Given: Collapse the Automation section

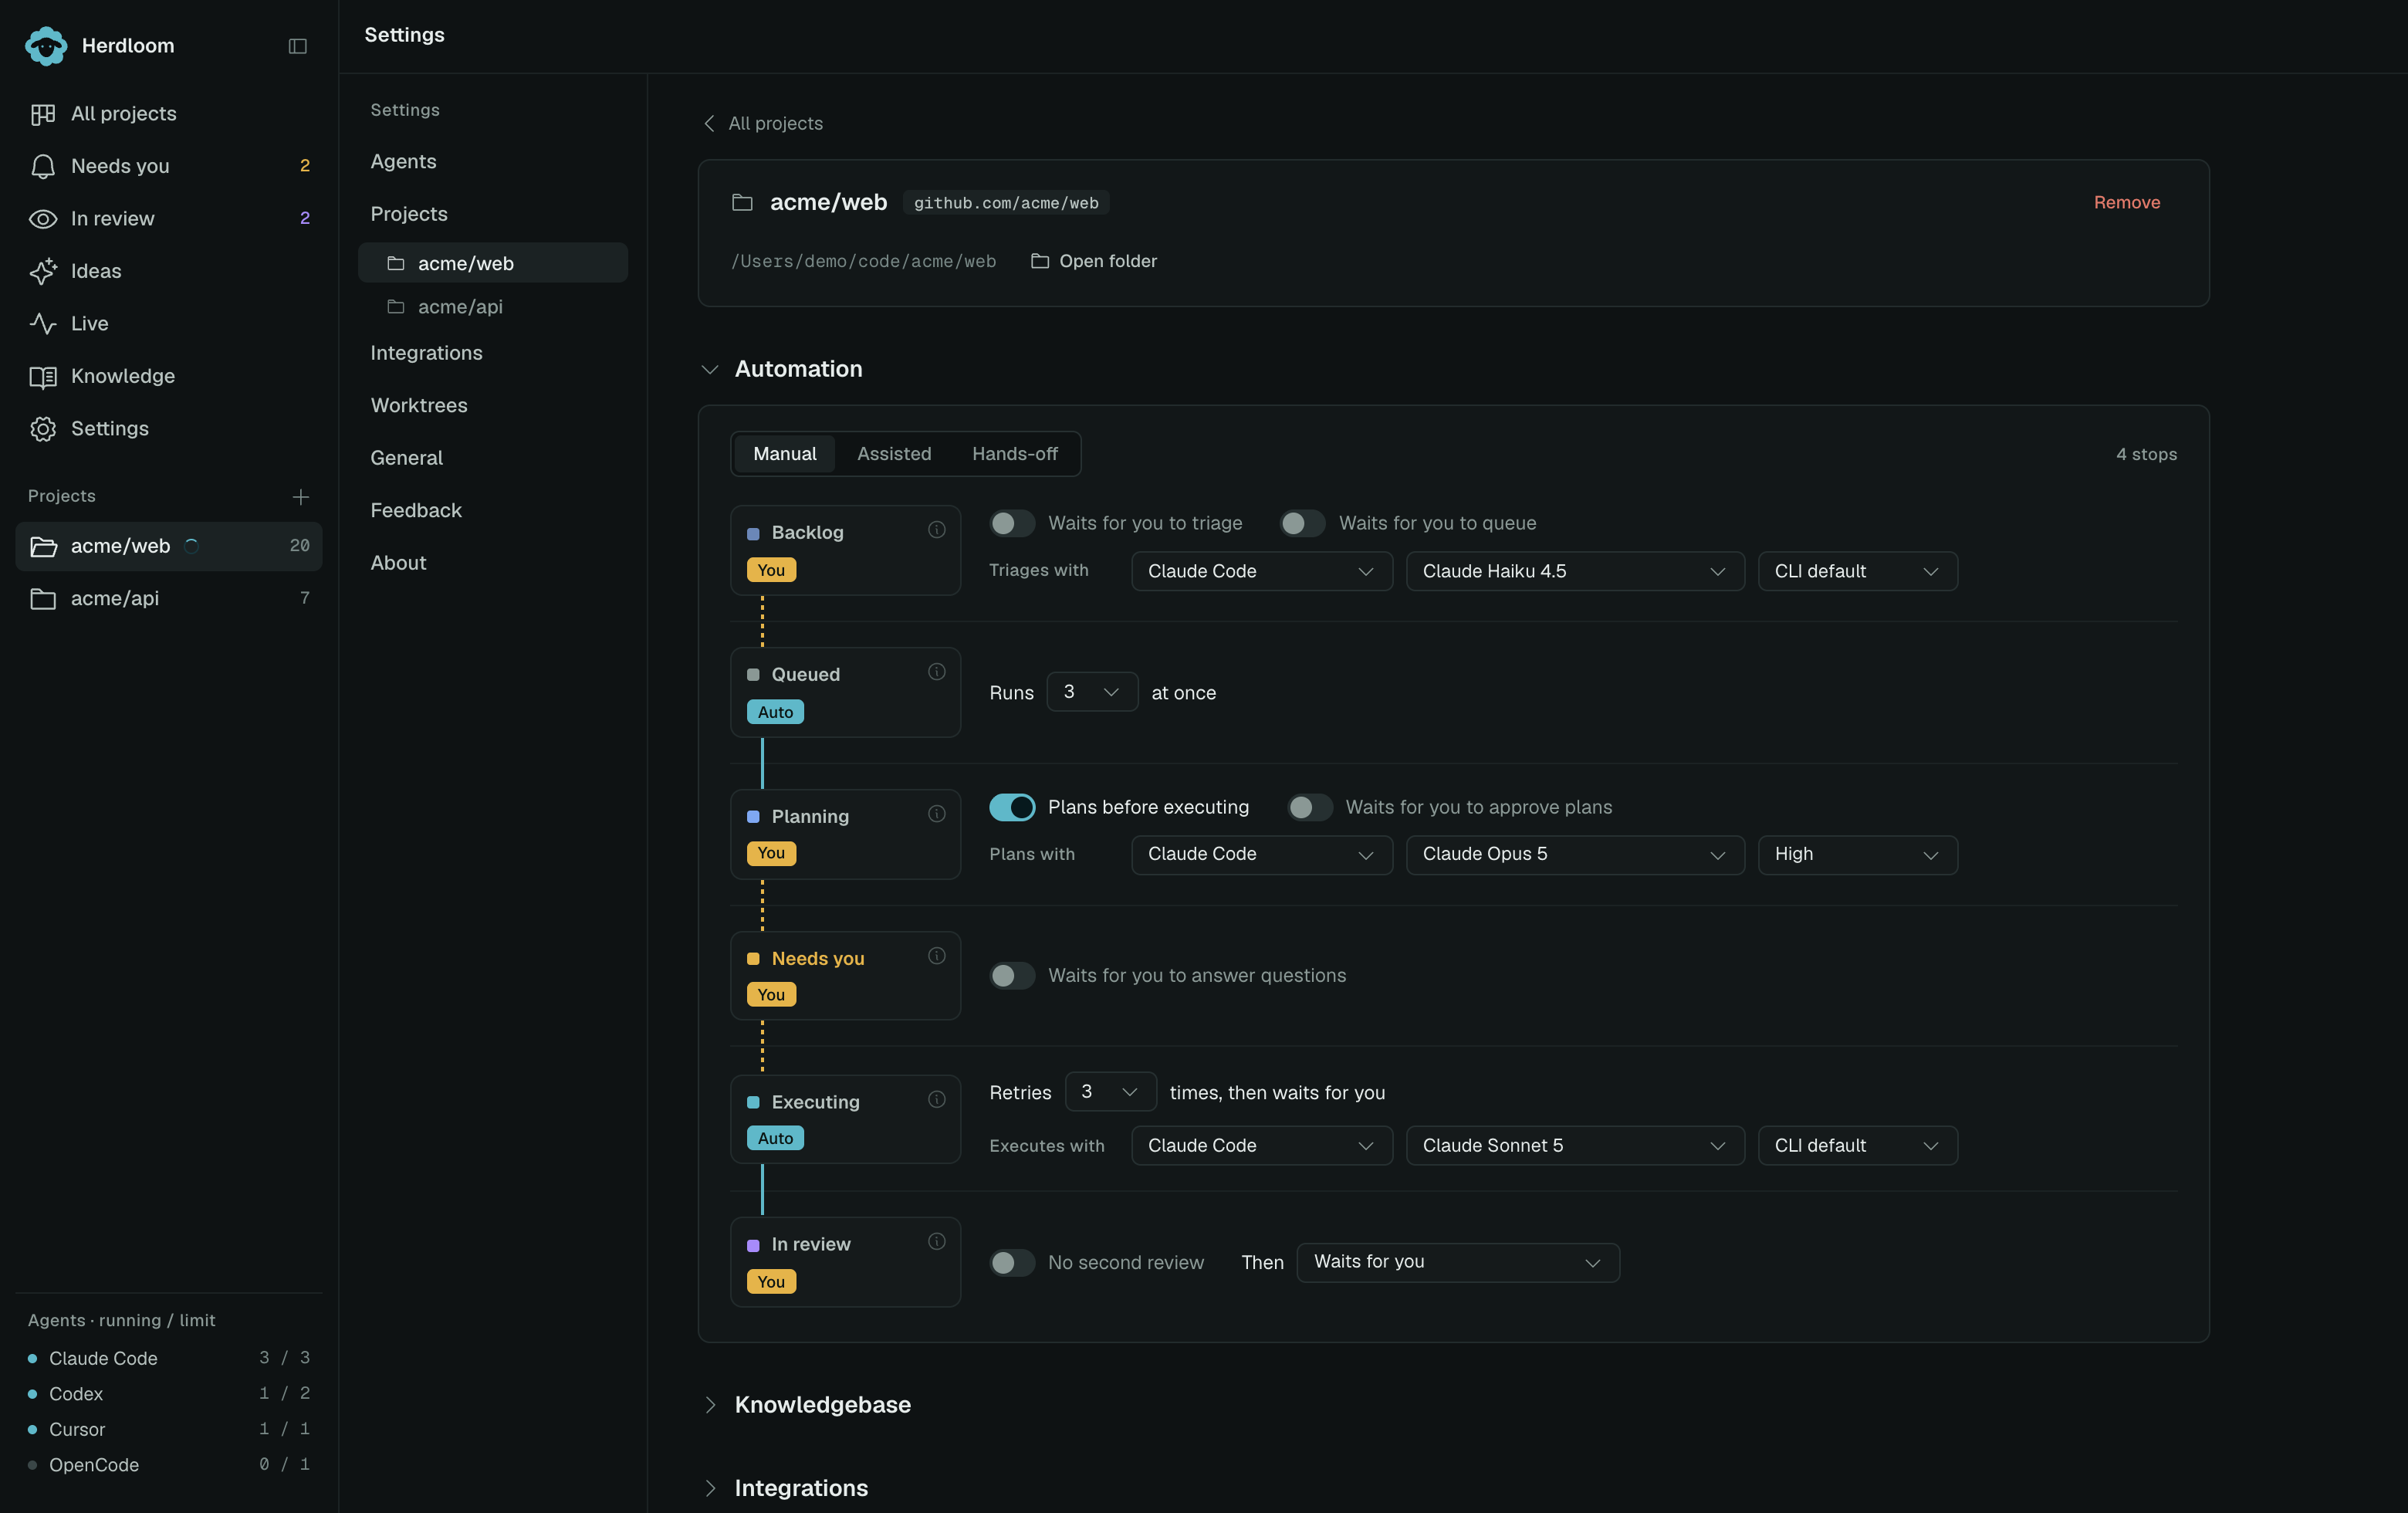Looking at the screenshot, I should point(710,370).
